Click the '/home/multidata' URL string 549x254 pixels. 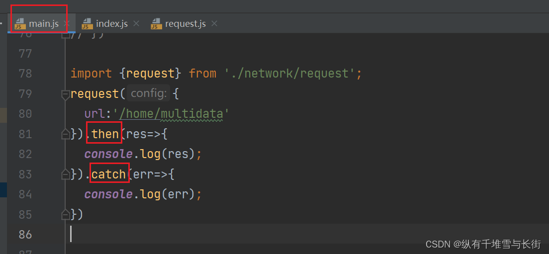pyautogui.click(x=171, y=114)
